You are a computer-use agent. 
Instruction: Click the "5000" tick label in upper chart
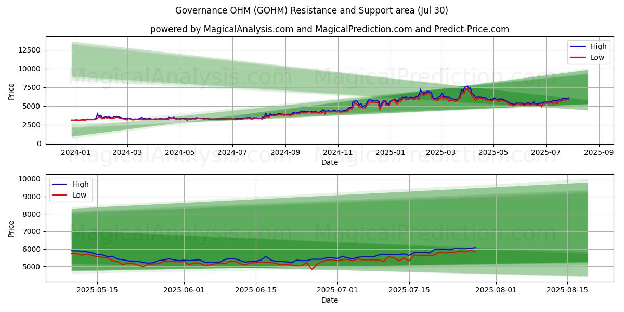31,106
